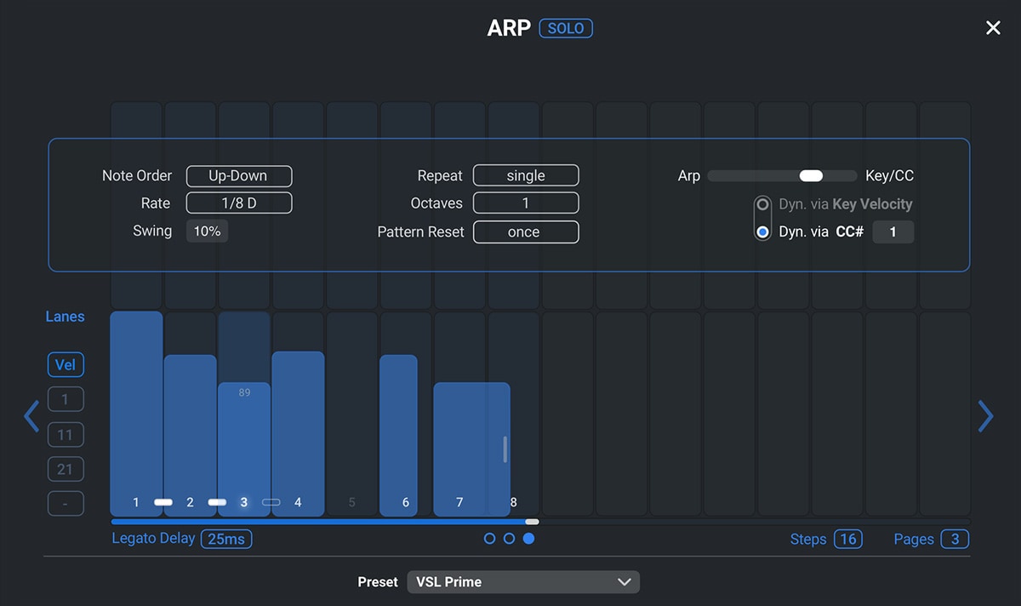Click the Swing 10% value field
Screen dimensions: 1021x606
tap(207, 232)
